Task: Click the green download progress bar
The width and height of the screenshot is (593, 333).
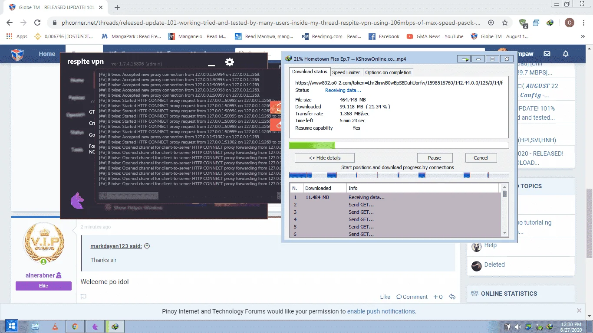Action: (x=399, y=145)
